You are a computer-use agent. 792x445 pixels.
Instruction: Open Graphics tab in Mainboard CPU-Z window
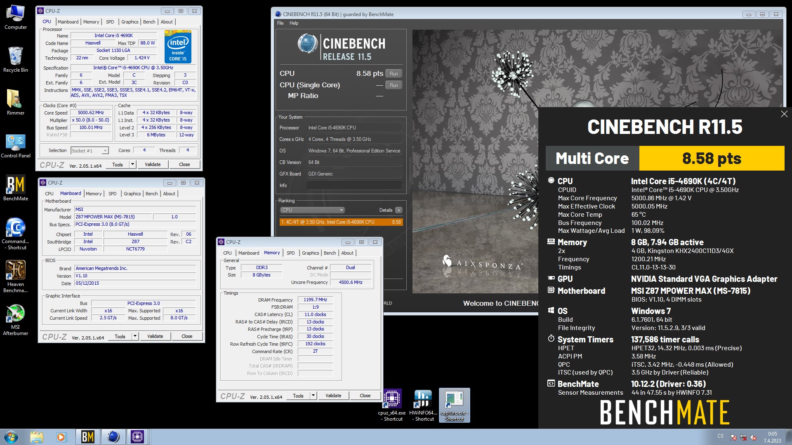coord(132,194)
